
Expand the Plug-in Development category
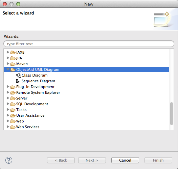[x=8, y=87]
